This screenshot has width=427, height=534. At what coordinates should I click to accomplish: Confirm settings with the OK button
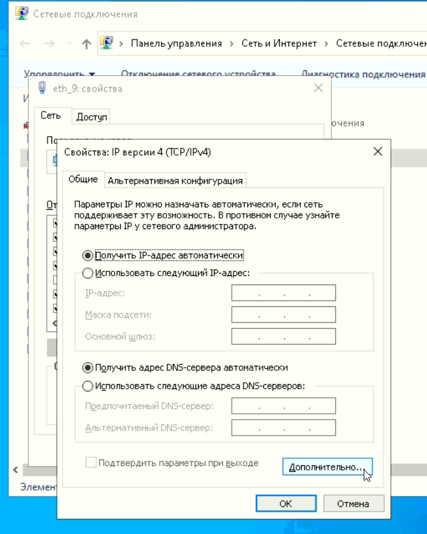coord(285,504)
